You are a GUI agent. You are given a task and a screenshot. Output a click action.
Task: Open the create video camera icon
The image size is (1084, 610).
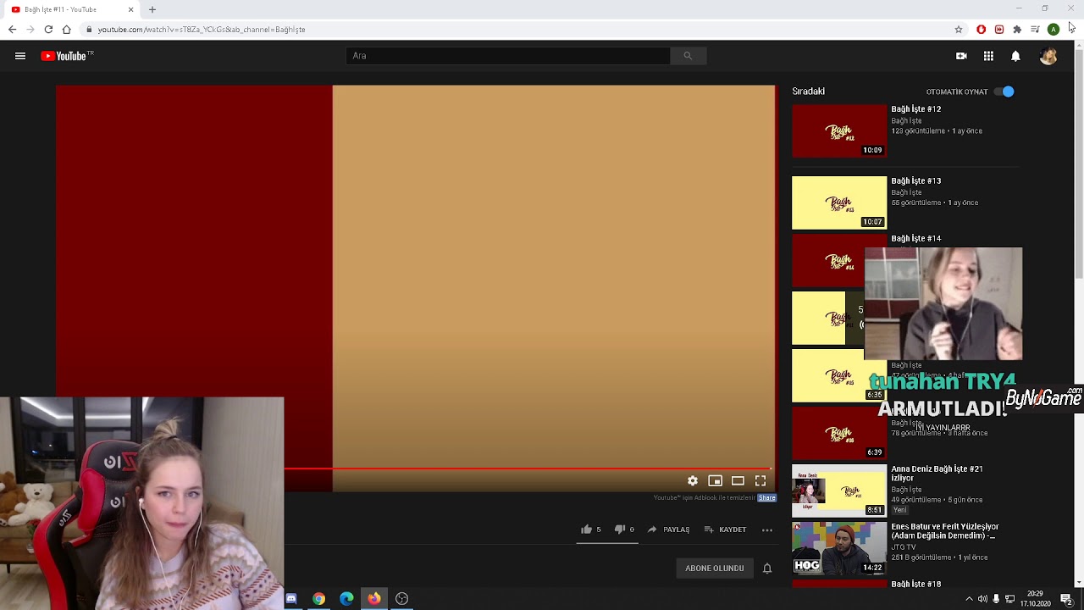[x=961, y=56]
